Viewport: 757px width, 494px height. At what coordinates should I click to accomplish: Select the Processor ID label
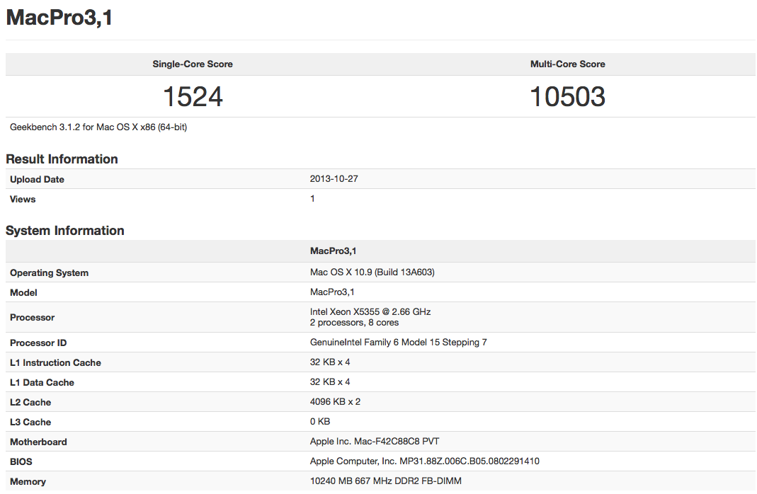pos(38,343)
